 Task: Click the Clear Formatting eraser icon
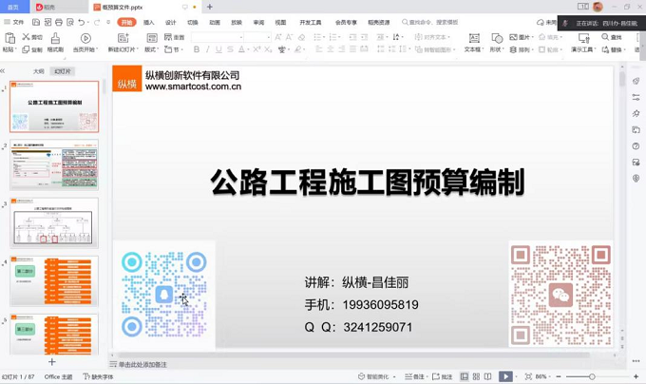[x=301, y=37]
